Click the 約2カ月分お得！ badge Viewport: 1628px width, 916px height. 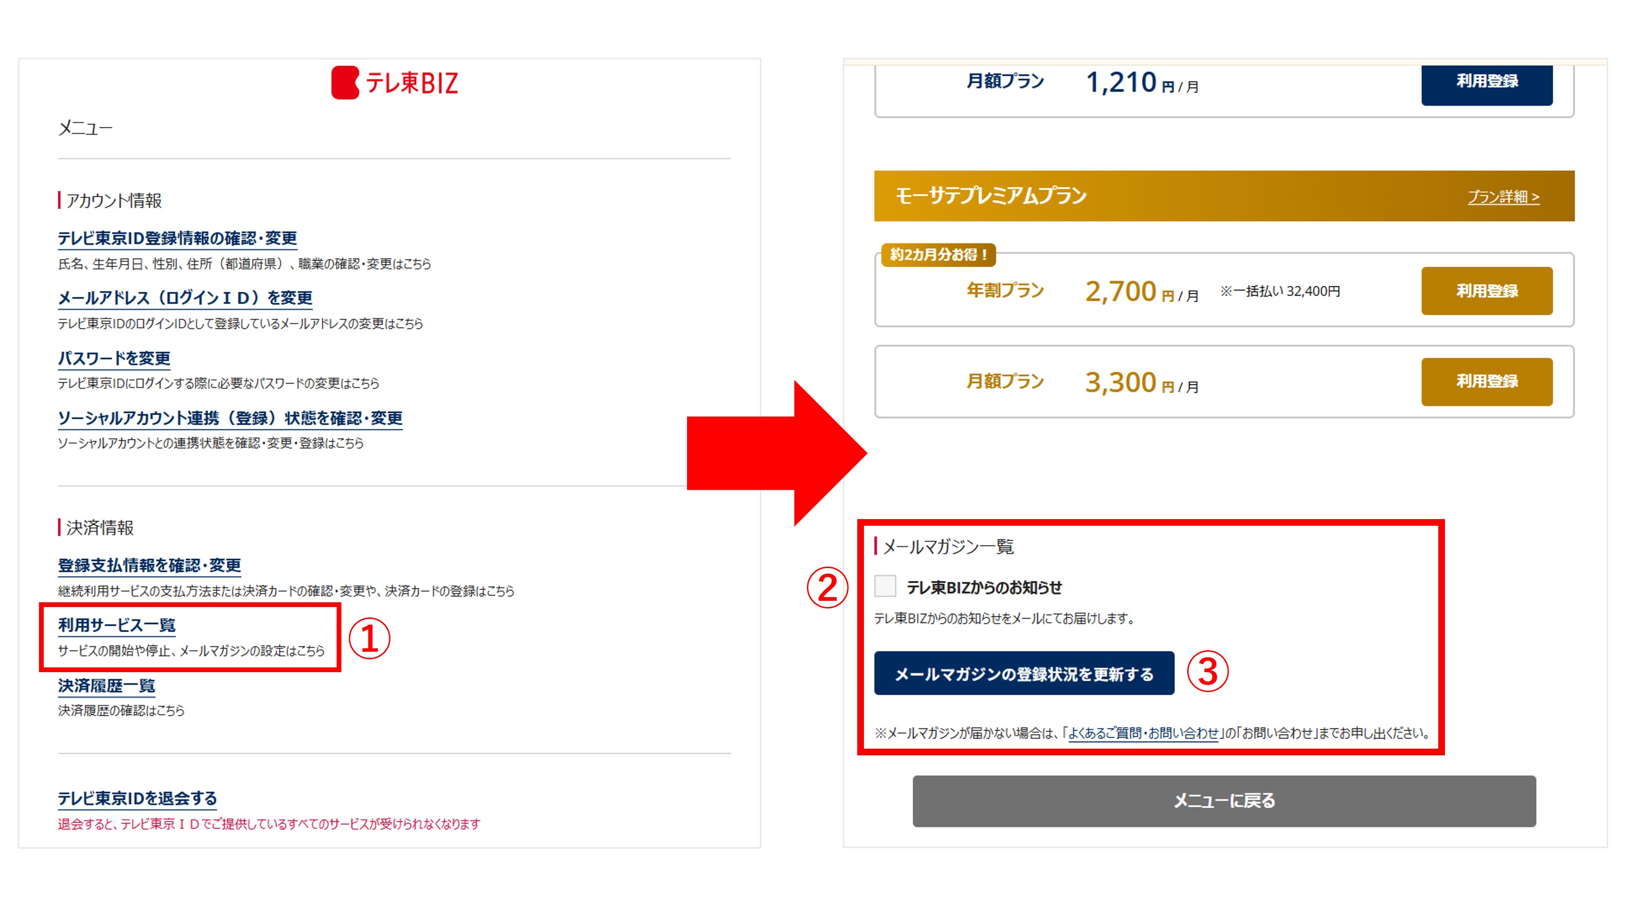tap(939, 255)
